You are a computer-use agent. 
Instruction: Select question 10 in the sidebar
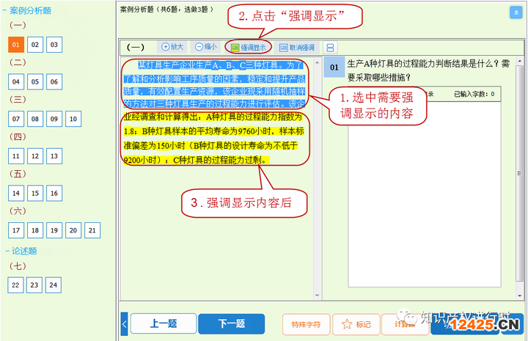(x=73, y=119)
